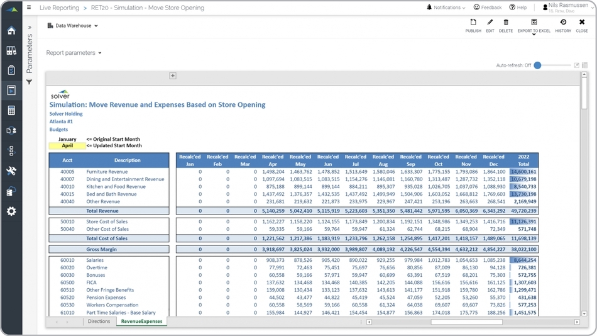Open the settings gear in left sidebar
This screenshot has width=597, height=336.
click(11, 211)
